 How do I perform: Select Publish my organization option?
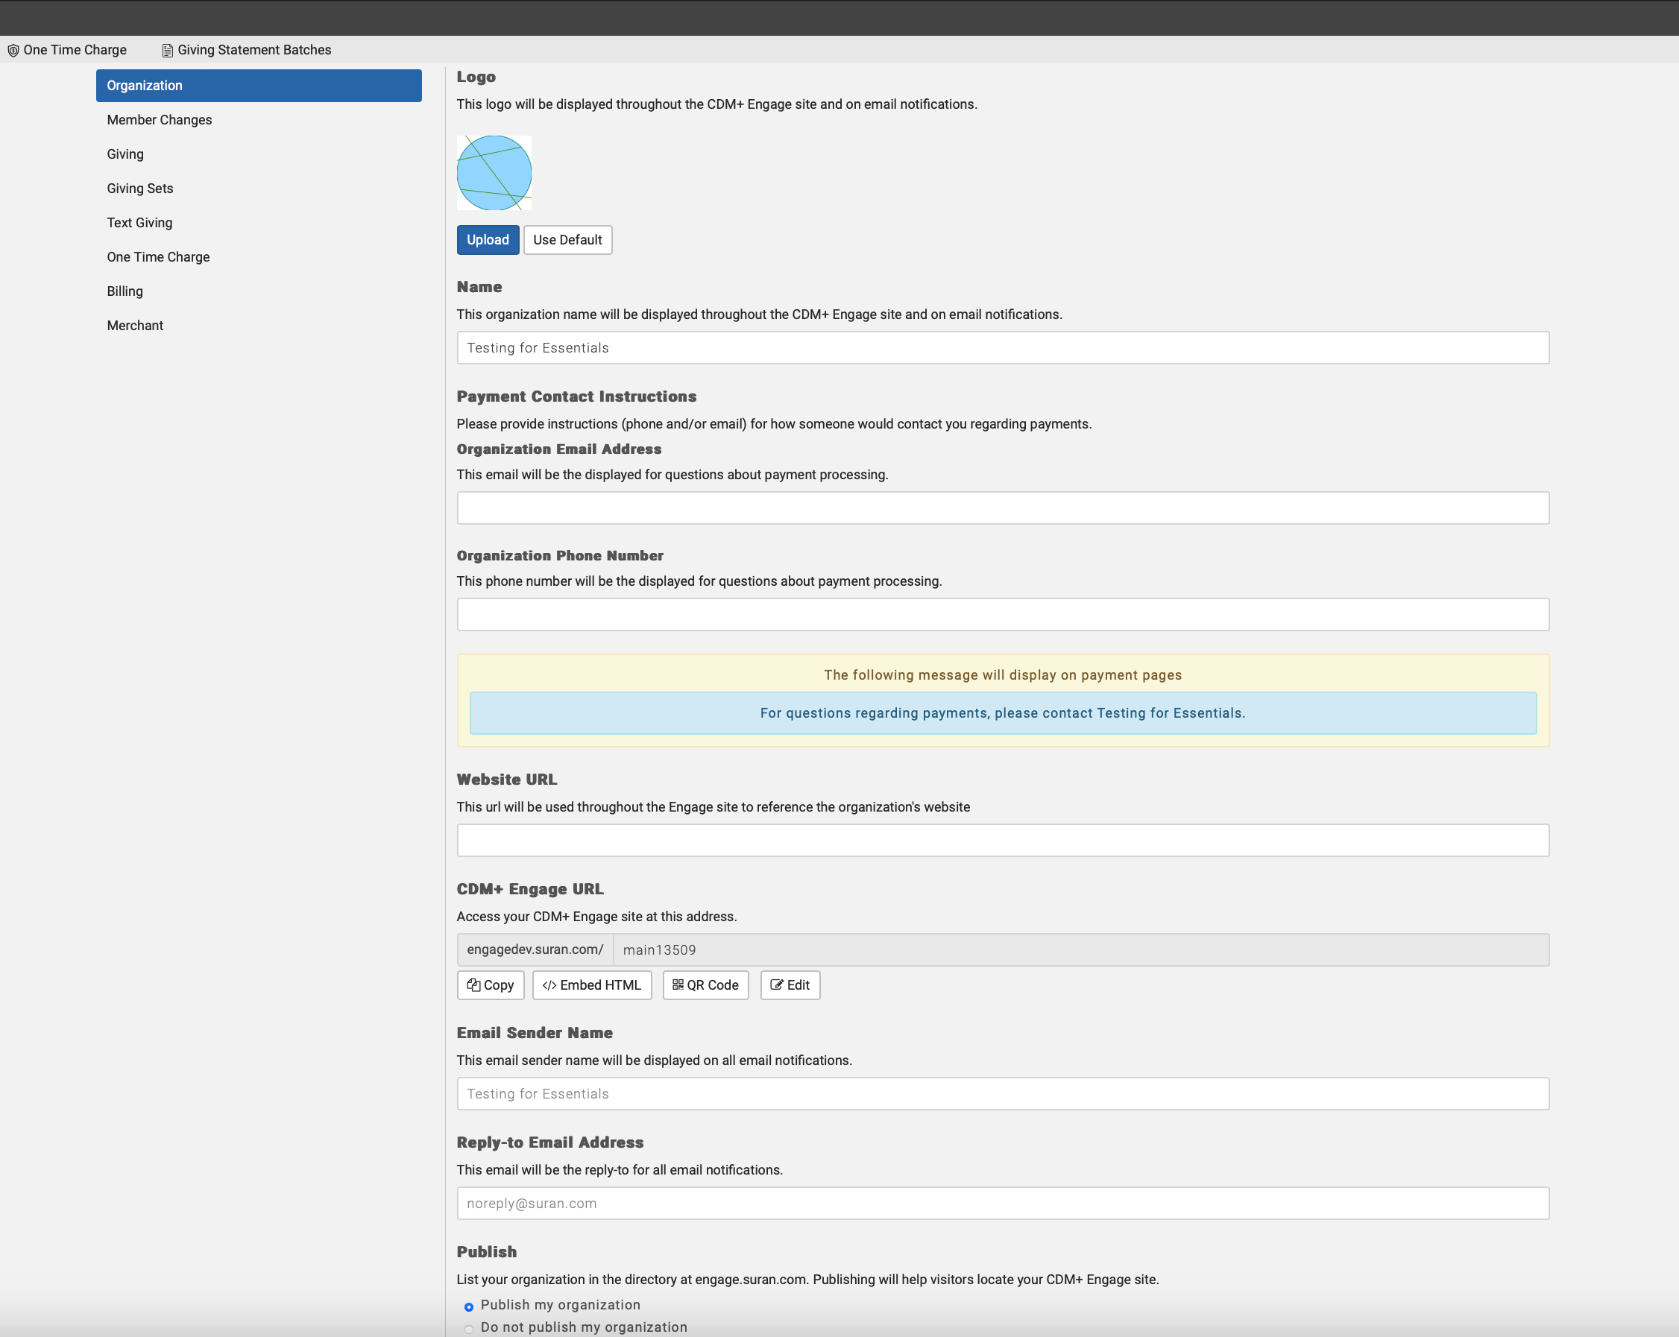pos(469,1306)
